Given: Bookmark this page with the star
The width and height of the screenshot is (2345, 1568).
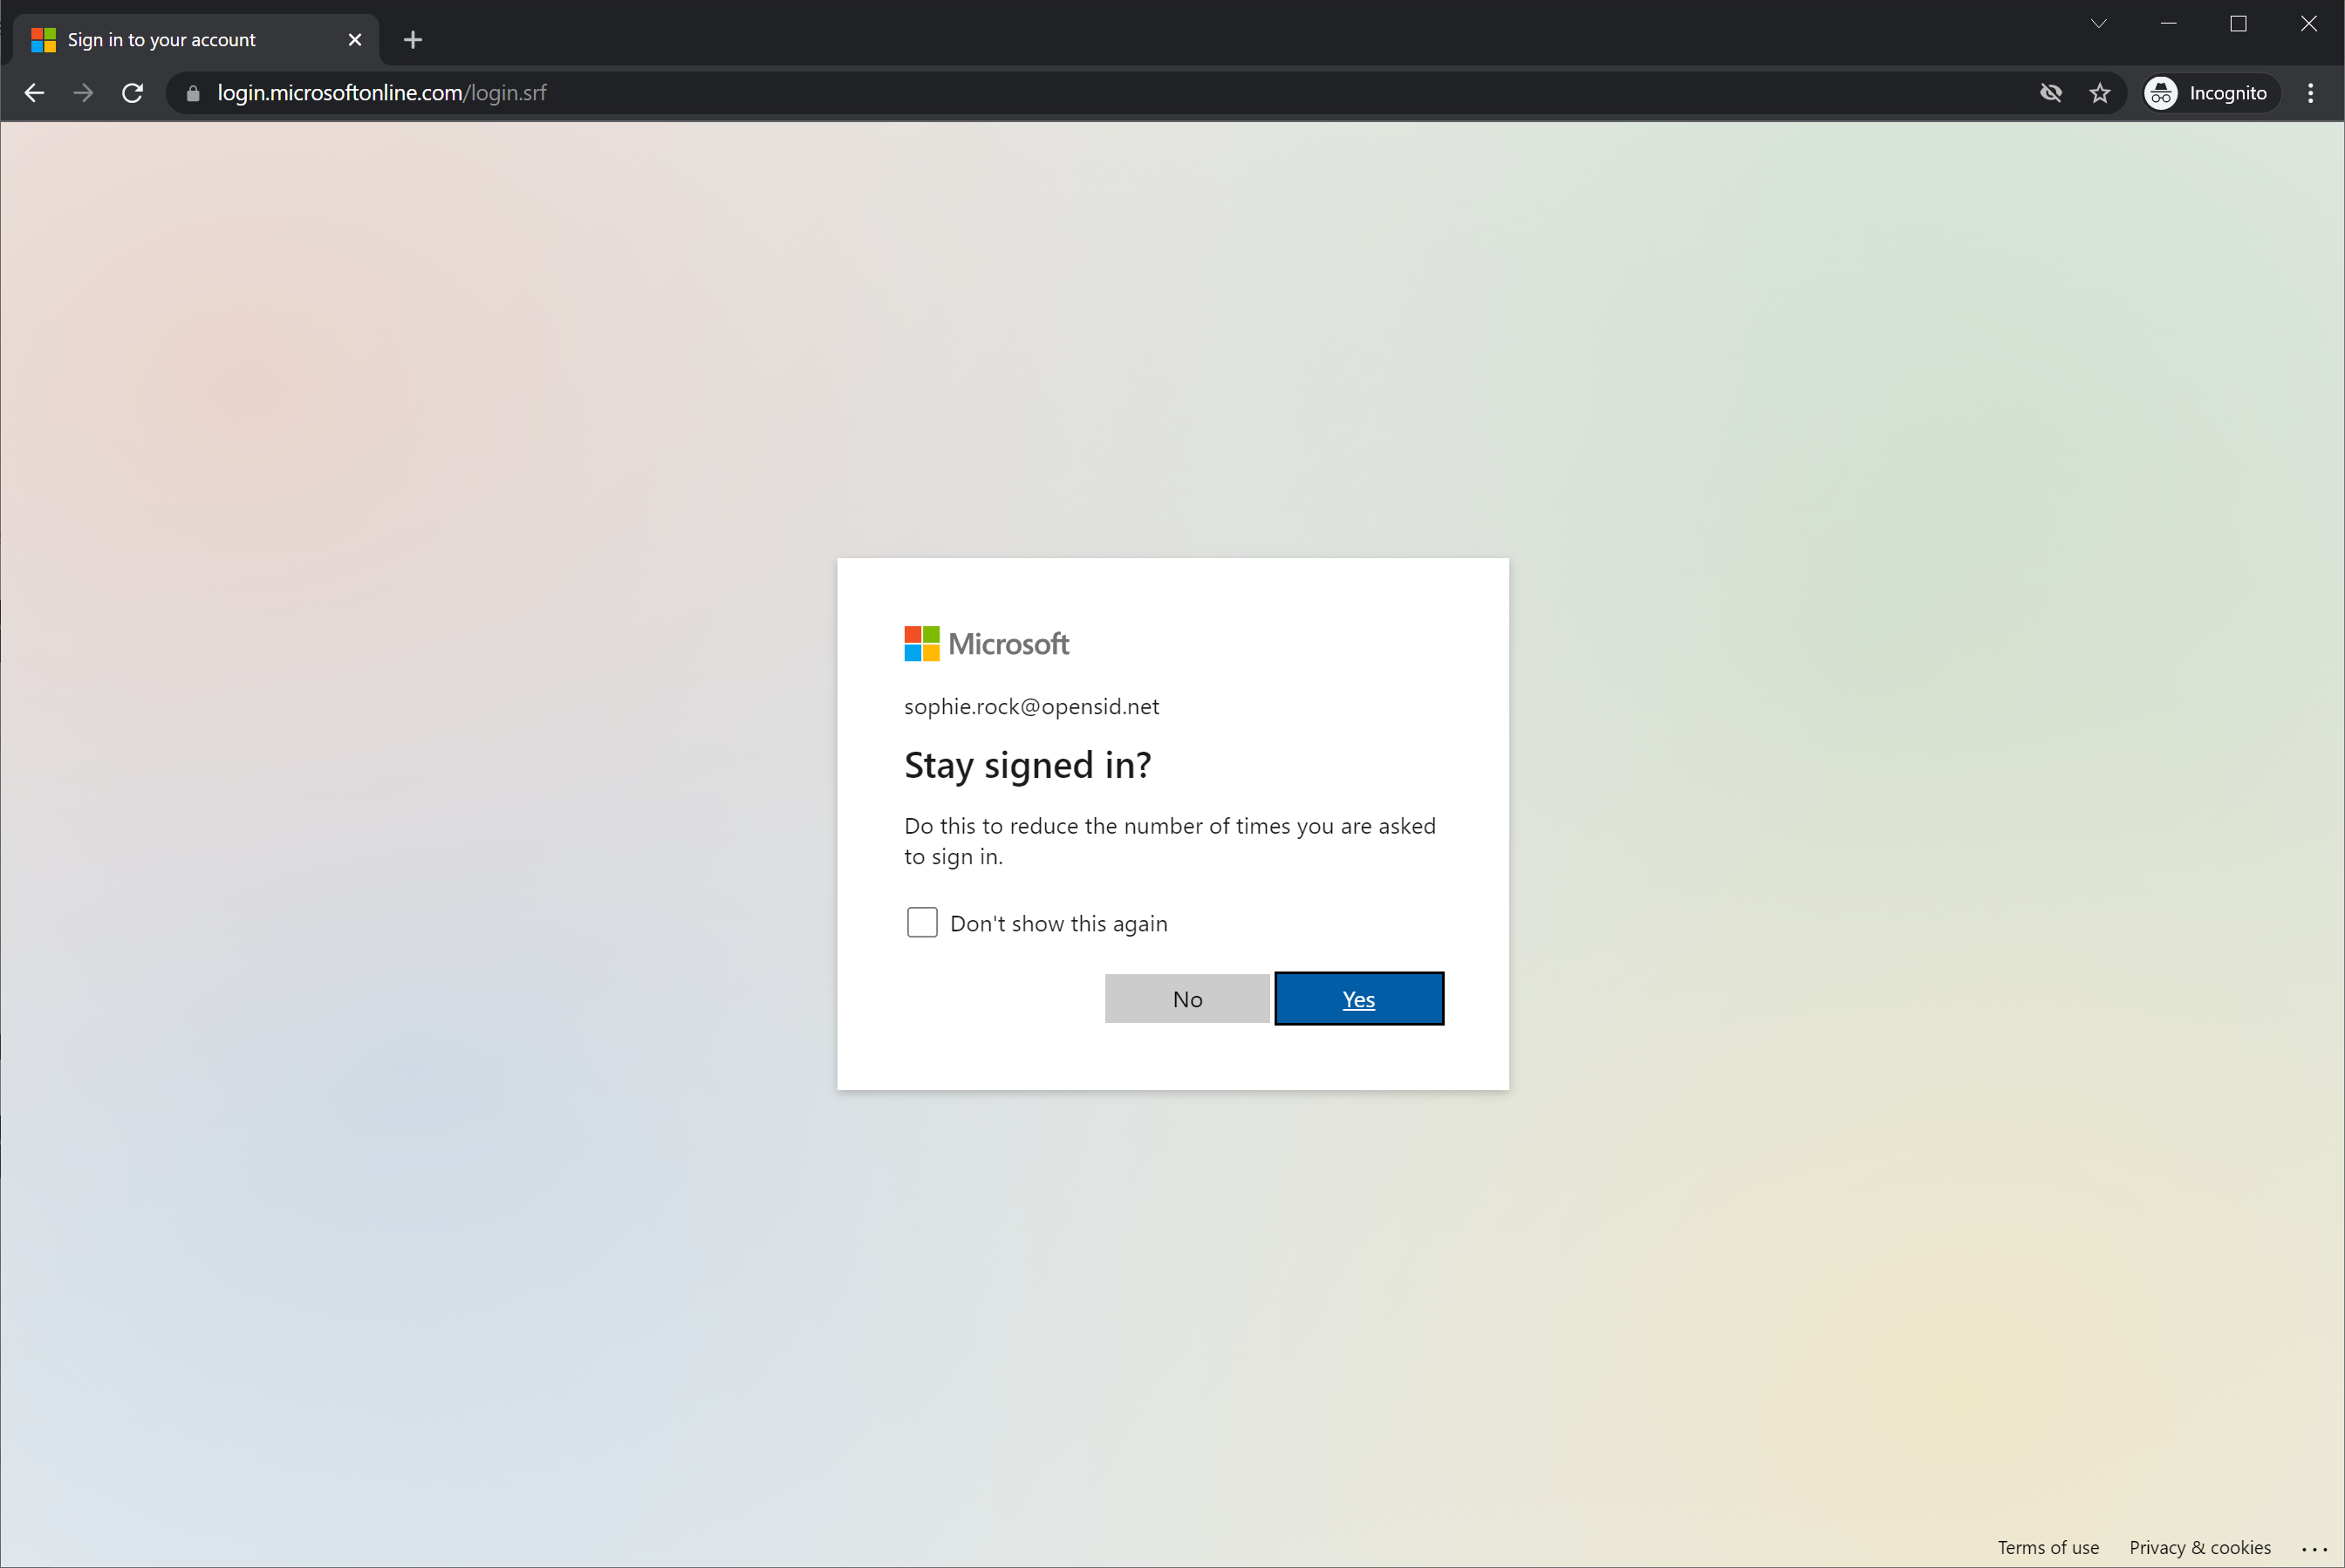Looking at the screenshot, I should pyautogui.click(x=2100, y=93).
